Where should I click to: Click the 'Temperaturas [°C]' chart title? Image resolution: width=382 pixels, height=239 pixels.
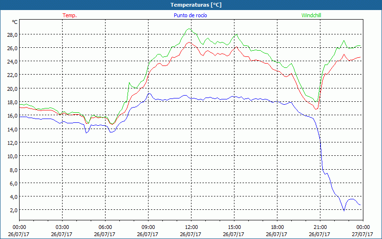[196, 5]
